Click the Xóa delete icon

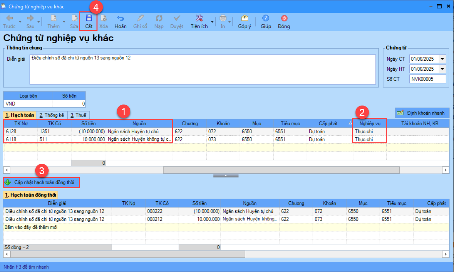coord(104,18)
